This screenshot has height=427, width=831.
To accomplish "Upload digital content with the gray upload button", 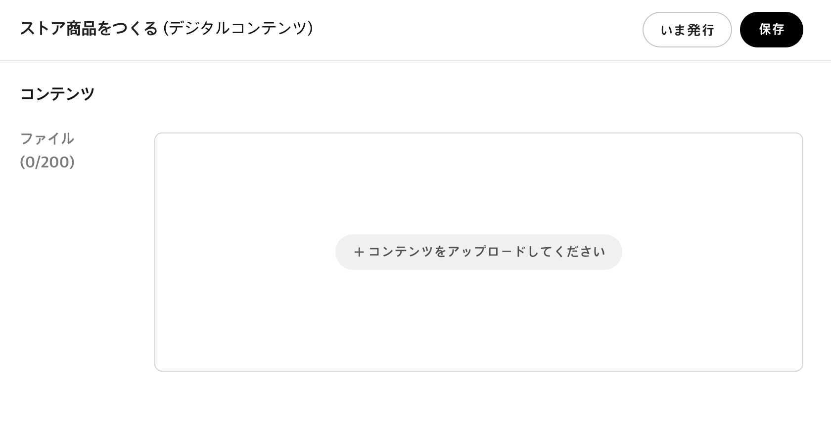I will click(479, 252).
